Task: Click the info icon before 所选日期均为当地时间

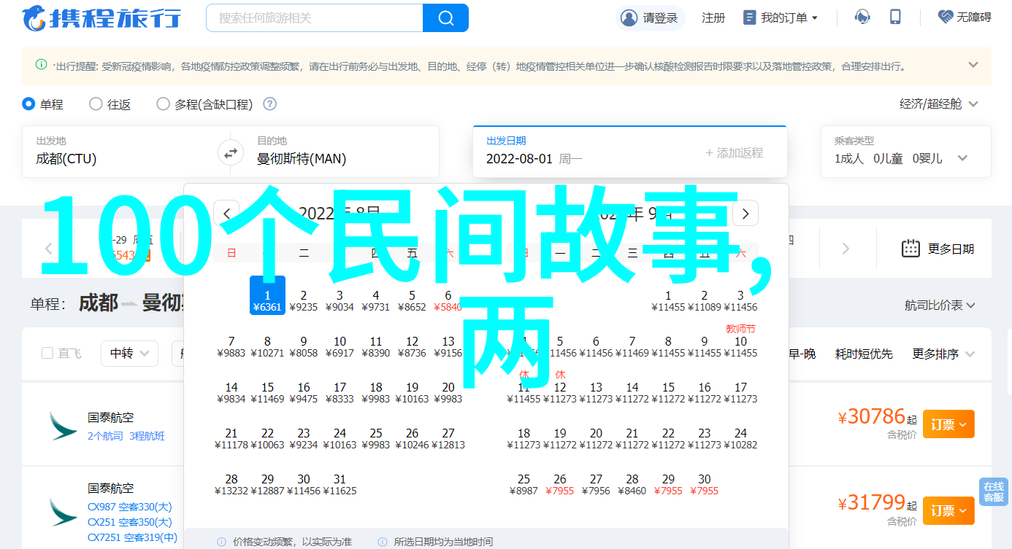Action: click(x=383, y=542)
